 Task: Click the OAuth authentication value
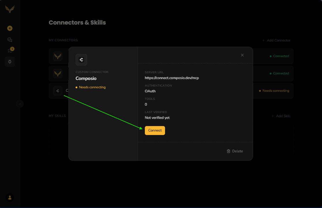click(x=150, y=91)
